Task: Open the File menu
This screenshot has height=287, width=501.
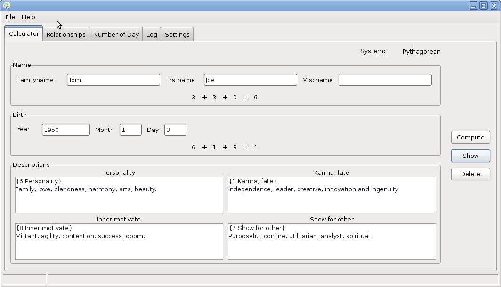Action: click(10, 17)
